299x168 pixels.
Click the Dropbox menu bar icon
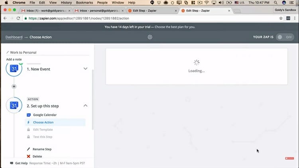159,2
